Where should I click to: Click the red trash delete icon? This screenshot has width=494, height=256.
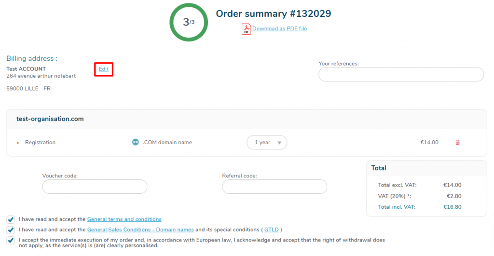pyautogui.click(x=458, y=142)
